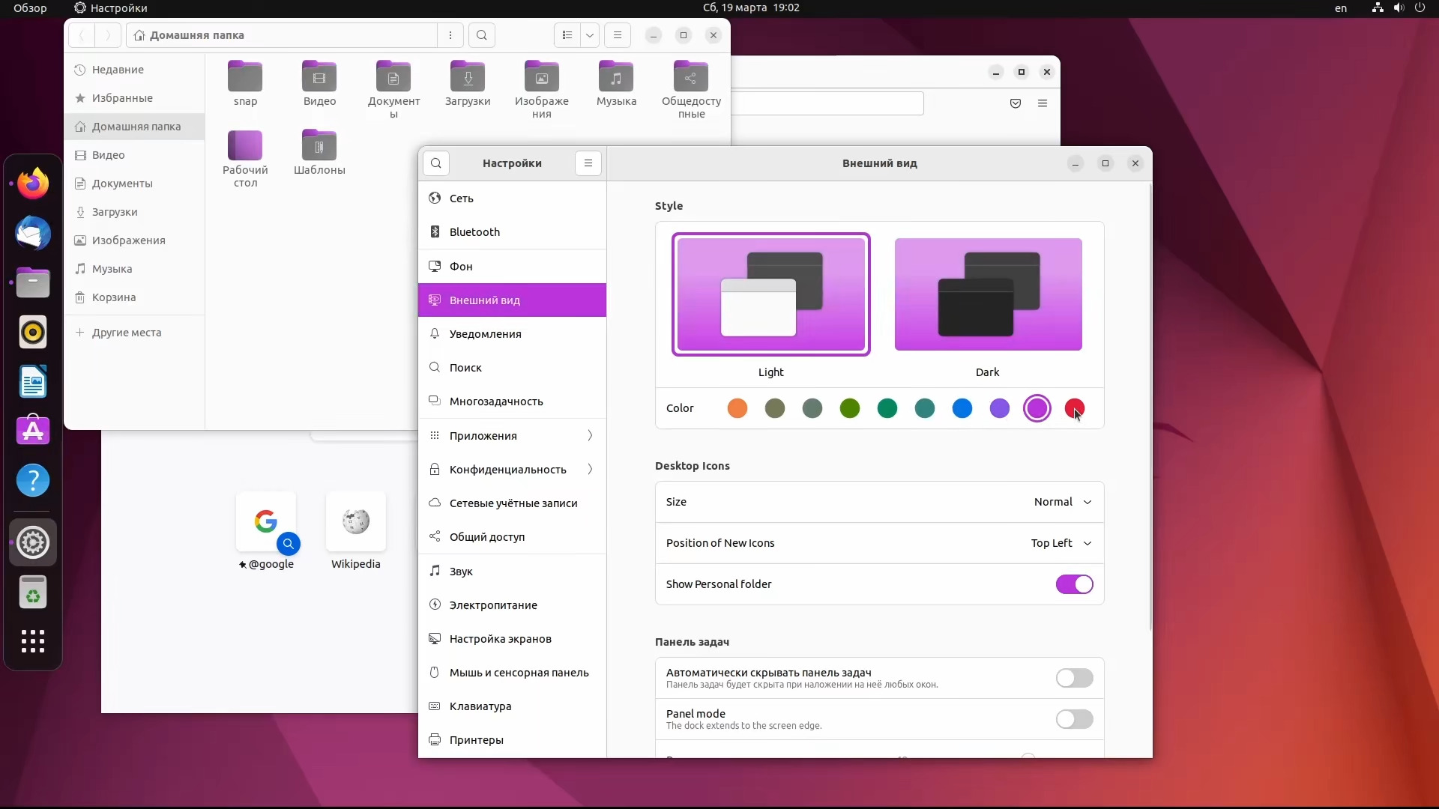1439x809 pixels.
Task: Open Files view options dropdown arrow
Action: point(590,35)
